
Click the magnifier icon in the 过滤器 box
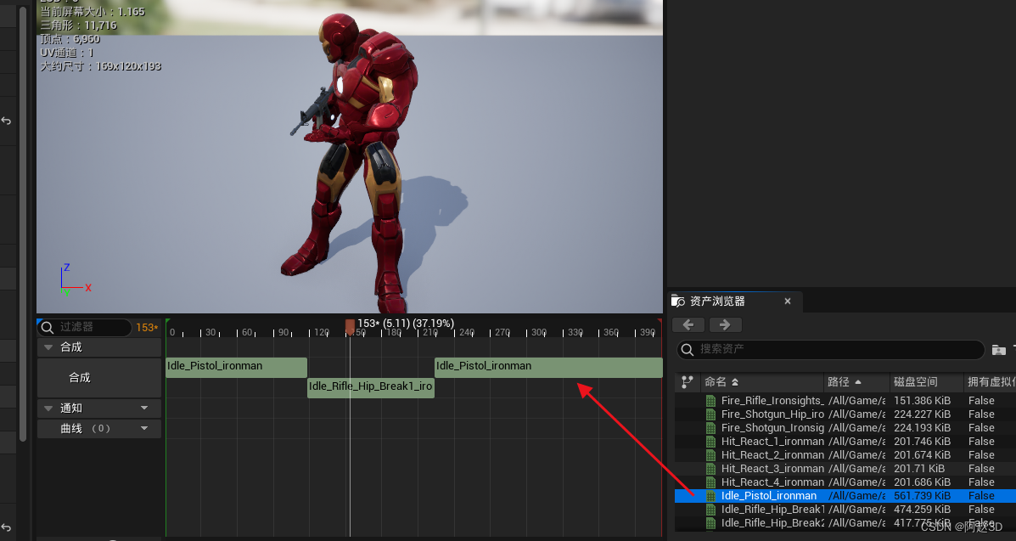[48, 328]
